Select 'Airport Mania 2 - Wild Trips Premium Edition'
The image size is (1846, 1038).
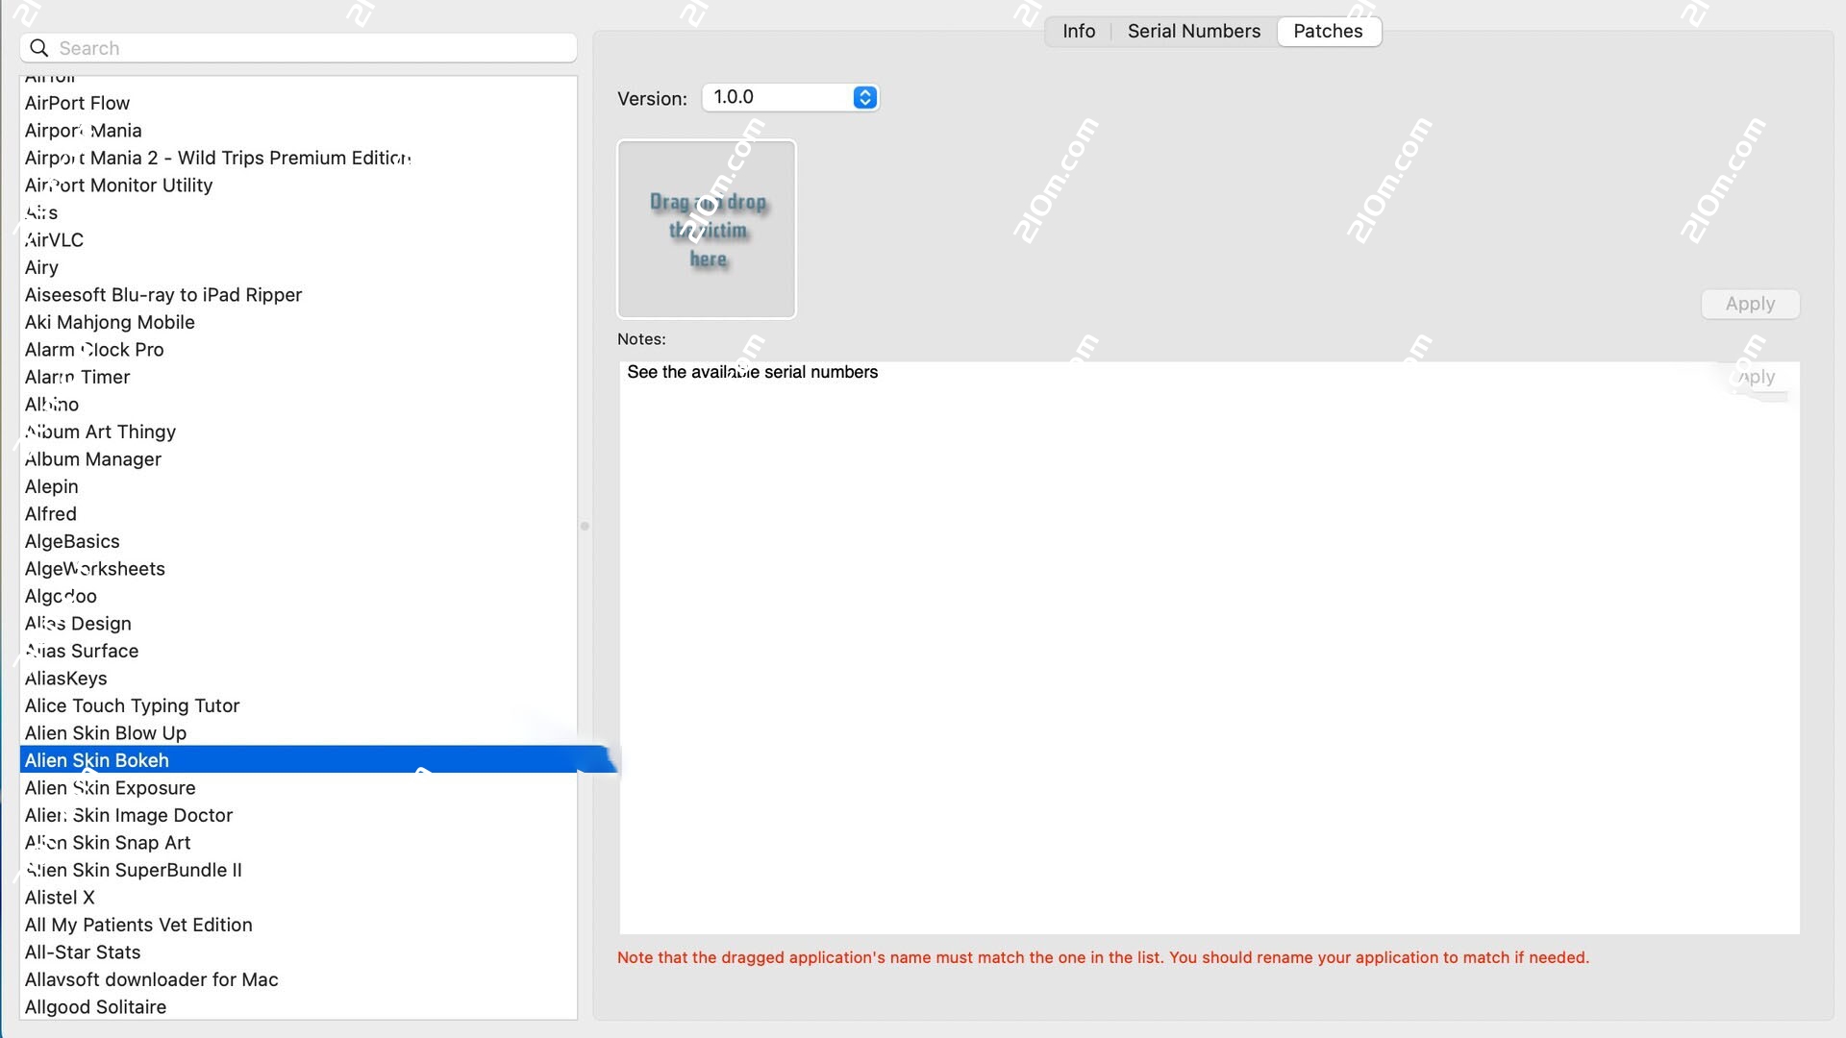298,158
